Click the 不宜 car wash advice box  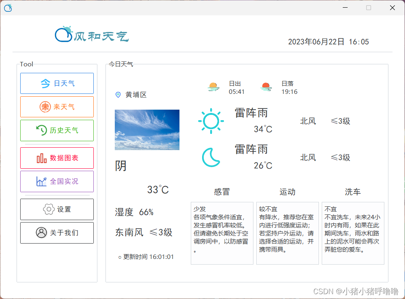click(353, 233)
